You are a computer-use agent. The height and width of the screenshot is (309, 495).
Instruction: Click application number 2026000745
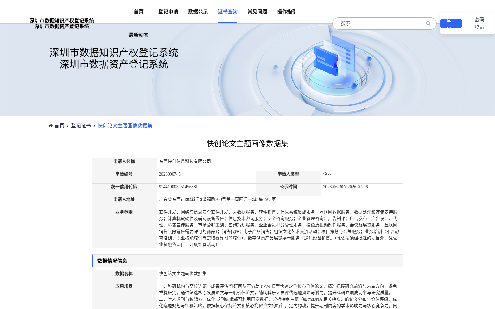pos(170,174)
